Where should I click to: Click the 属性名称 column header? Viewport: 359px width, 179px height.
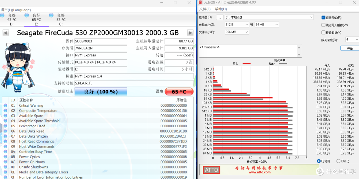click(x=26, y=100)
